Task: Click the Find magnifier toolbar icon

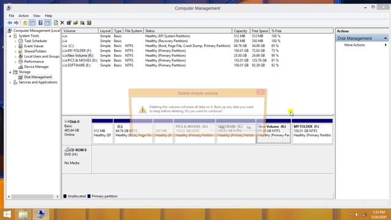Action: click(x=82, y=23)
